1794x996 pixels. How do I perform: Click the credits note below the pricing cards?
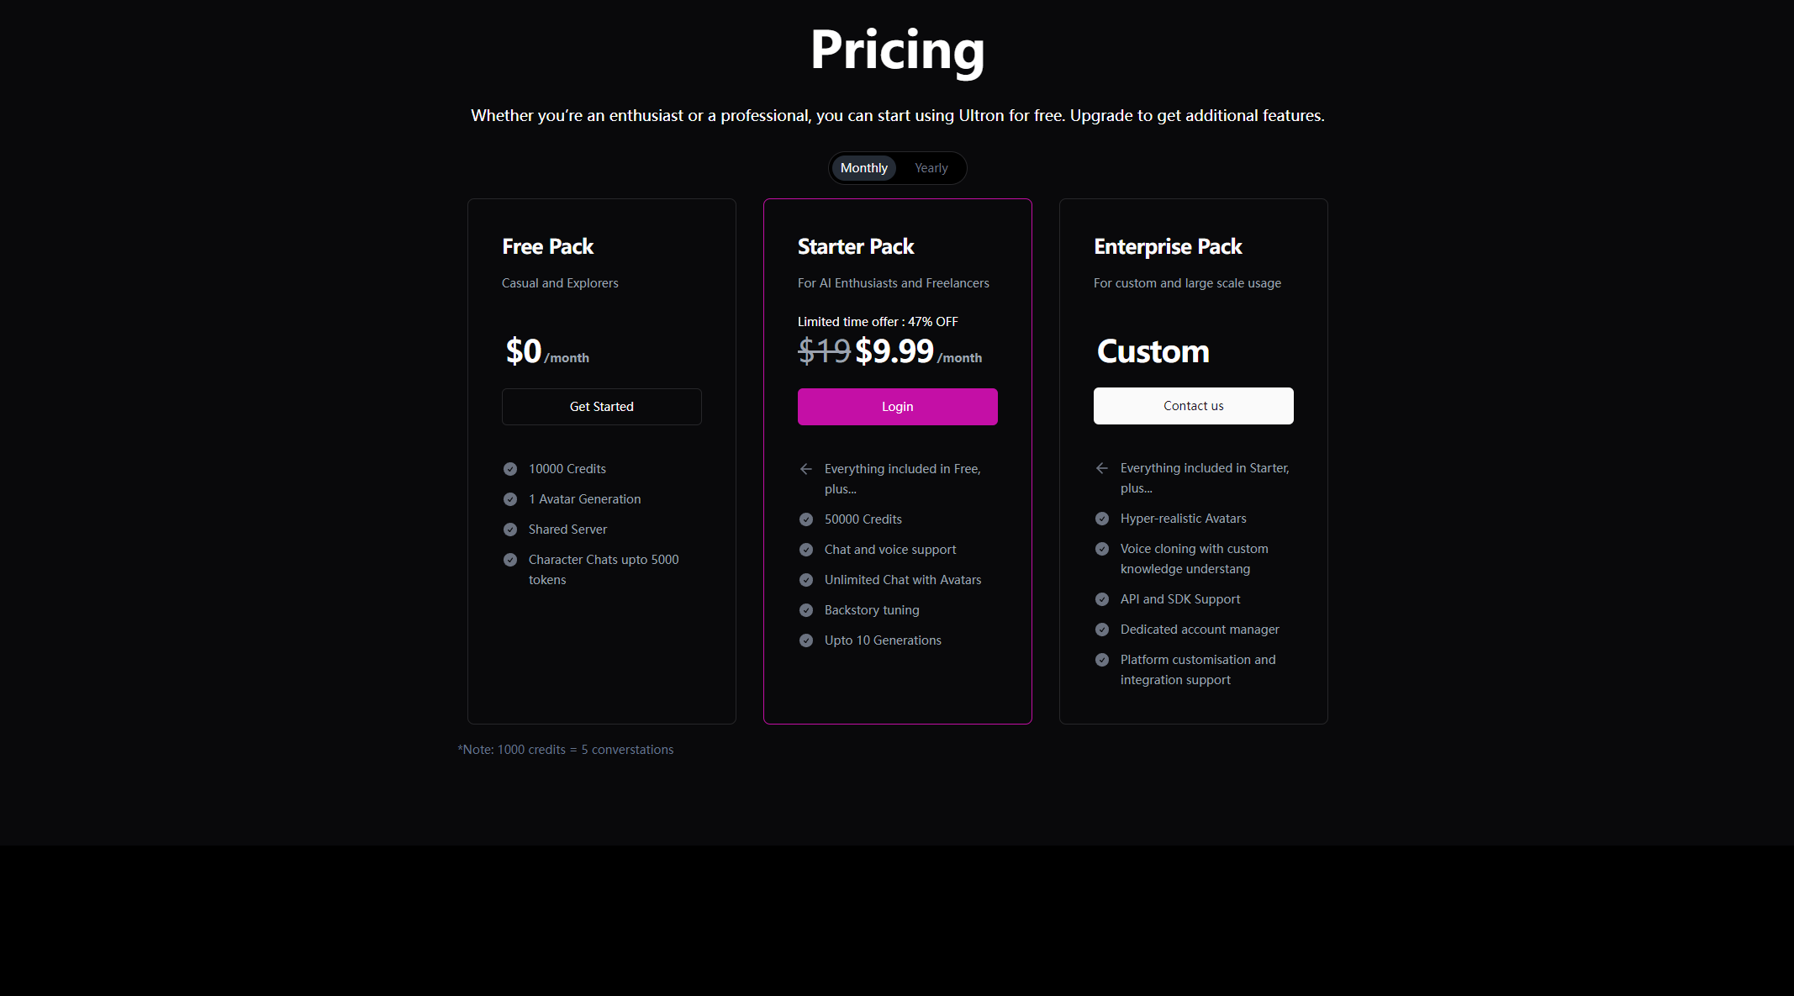(x=566, y=750)
